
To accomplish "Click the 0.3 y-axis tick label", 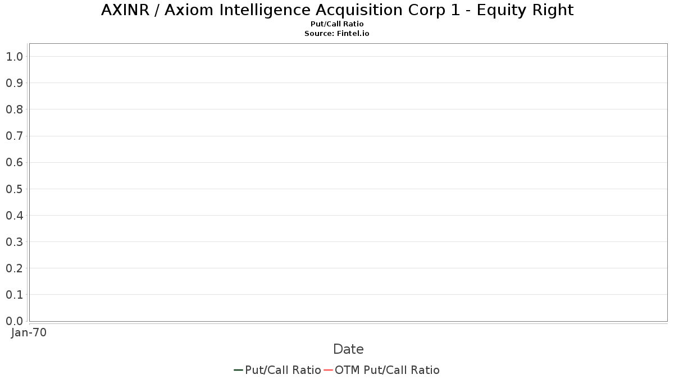I will 14,241.
